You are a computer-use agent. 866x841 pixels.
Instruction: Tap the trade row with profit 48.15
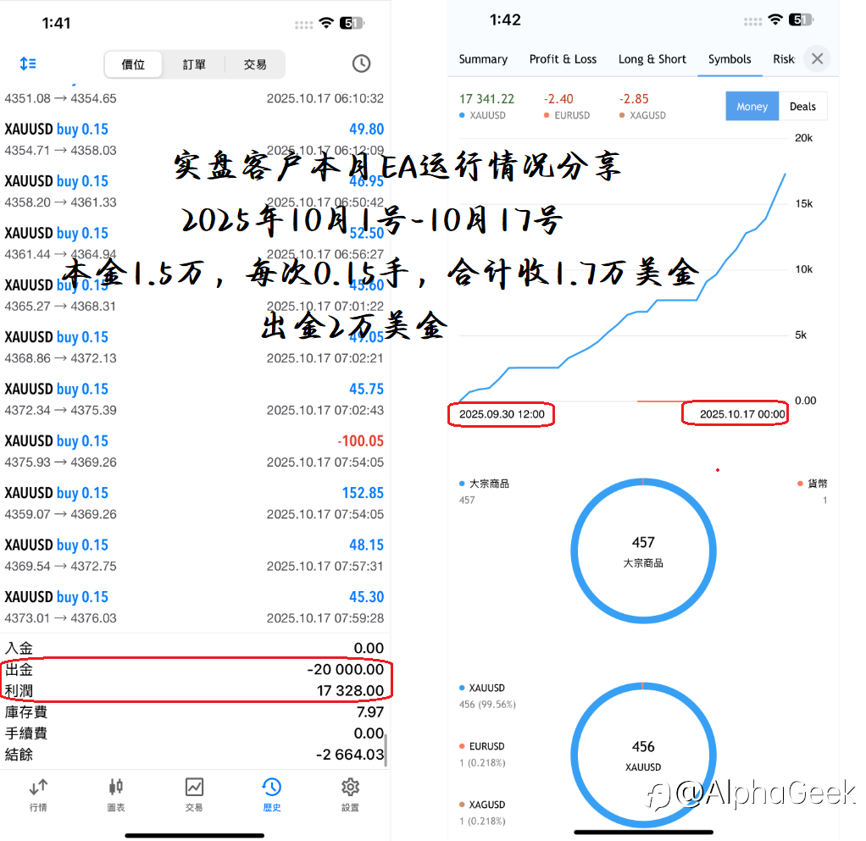tap(194, 555)
